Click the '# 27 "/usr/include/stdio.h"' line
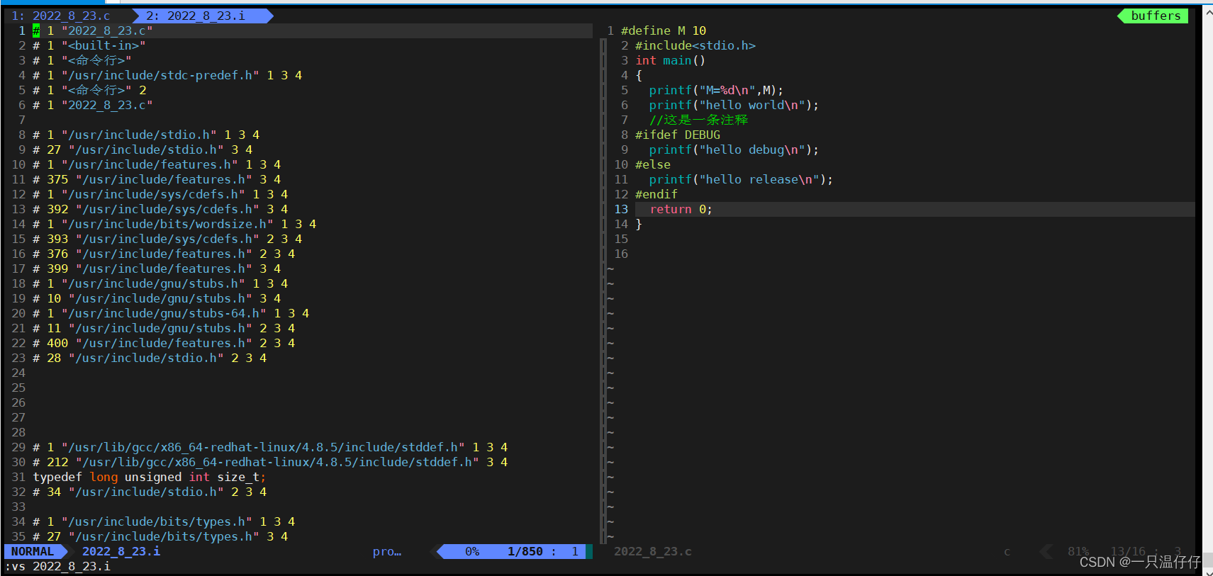Viewport: 1213px width, 576px height. [x=142, y=149]
